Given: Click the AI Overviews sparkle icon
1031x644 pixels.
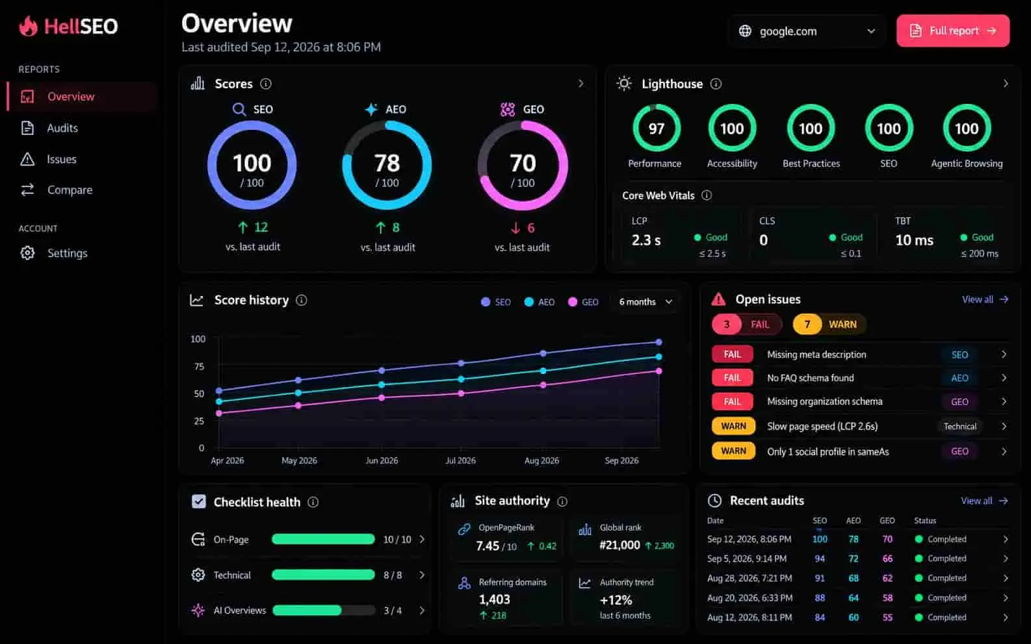Looking at the screenshot, I should [198, 610].
